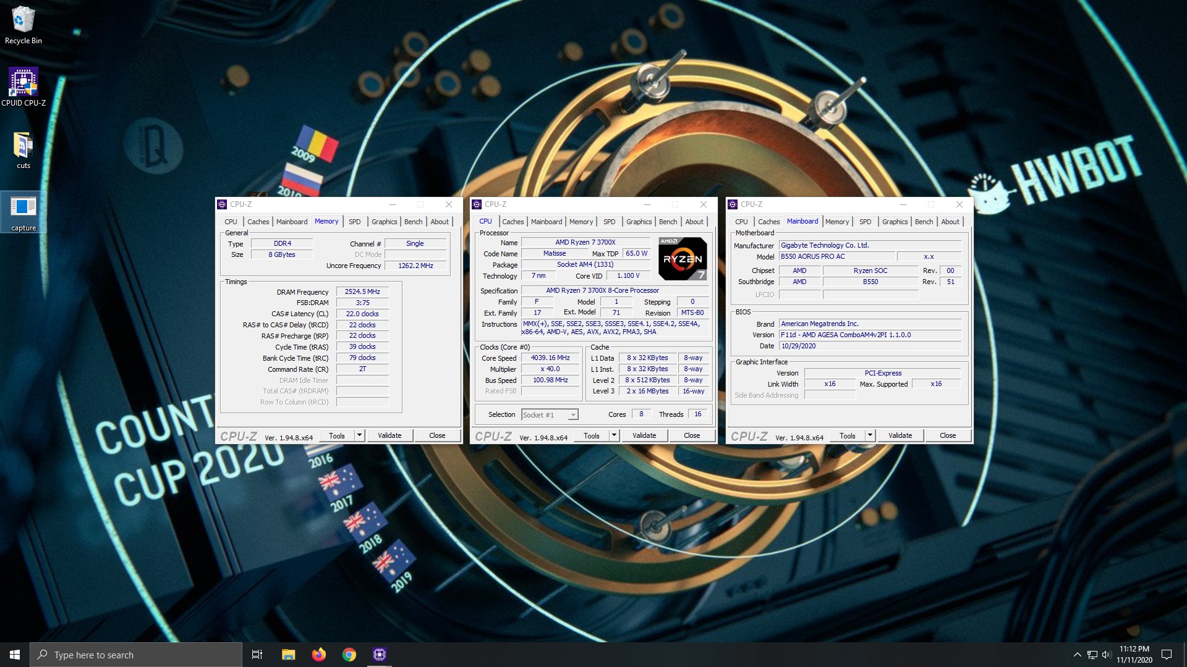Open Mainboard tab in the CPU window
The image size is (1187, 667).
click(547, 222)
